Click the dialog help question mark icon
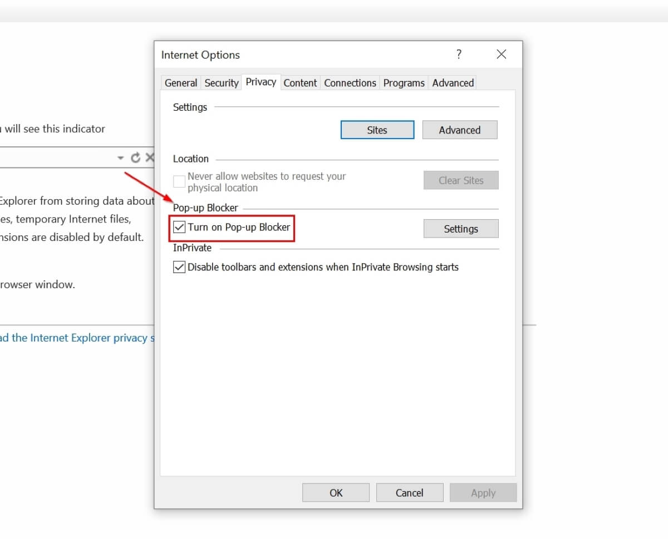Viewport: 668px width, 539px height. [x=459, y=54]
